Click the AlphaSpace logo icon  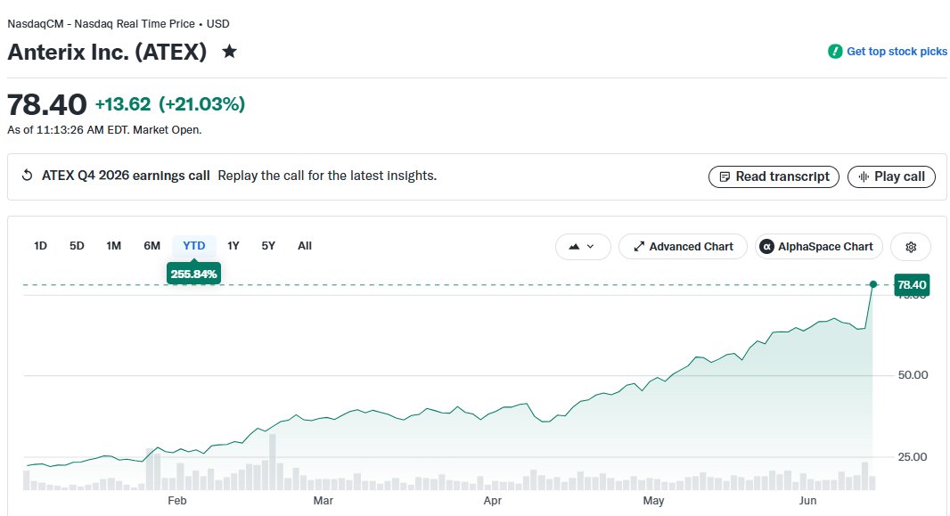click(x=766, y=247)
